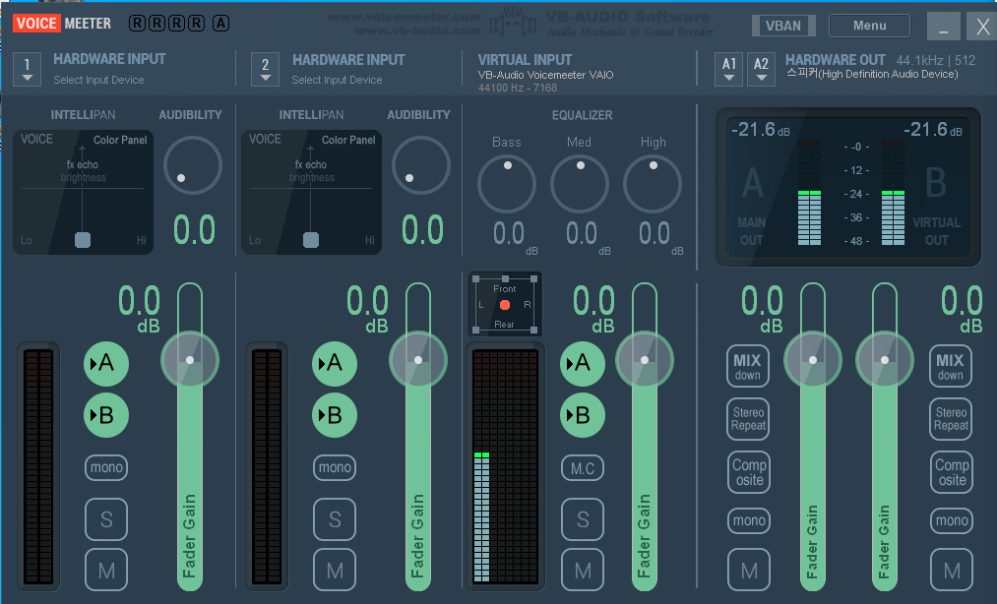The width and height of the screenshot is (997, 604).
Task: Select Composite mode on bus A
Action: (749, 472)
